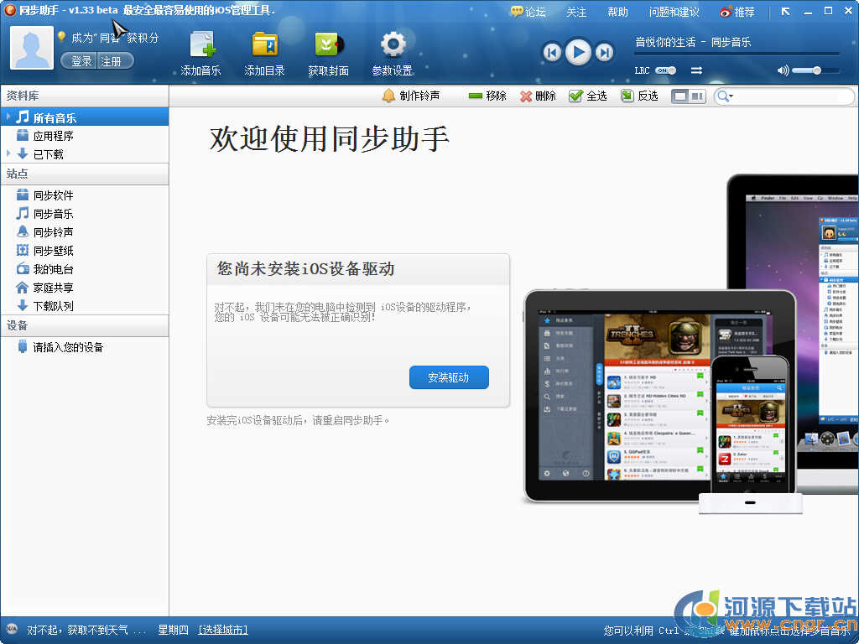This screenshot has height=644, width=859.
Task: Click the Add Music (添加音乐) icon
Action: (201, 45)
